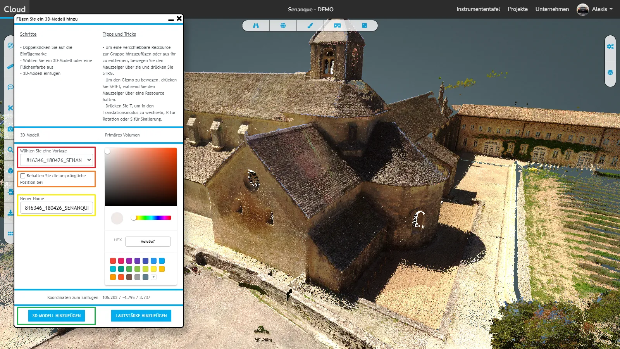
Task: Select the scissors clipping tool in left sidebar
Action: point(10,108)
